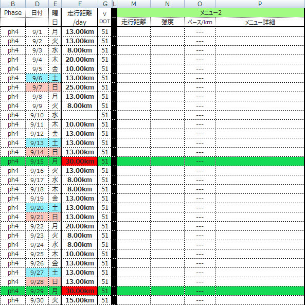
Task: Select column P header
Action: [x=260, y=4]
